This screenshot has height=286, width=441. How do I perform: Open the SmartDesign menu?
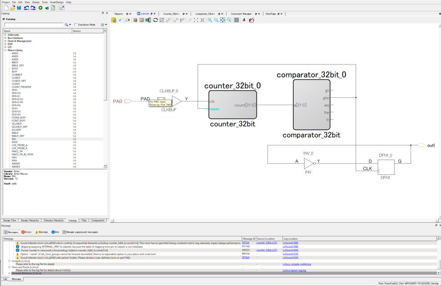(56, 2)
